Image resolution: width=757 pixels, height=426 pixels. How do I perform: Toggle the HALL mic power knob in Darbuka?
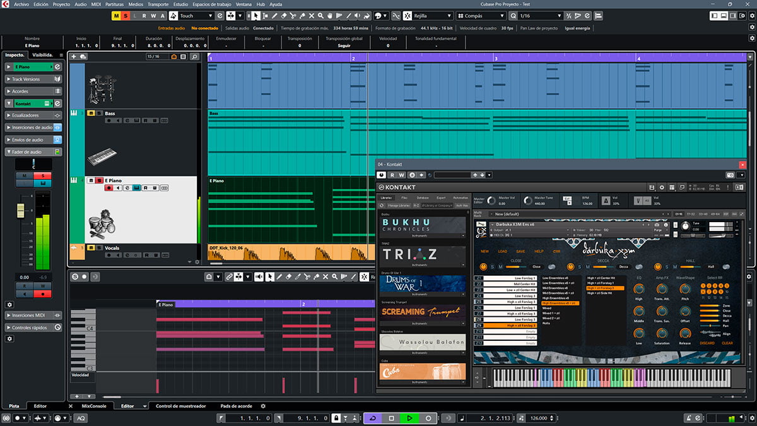[657, 267]
